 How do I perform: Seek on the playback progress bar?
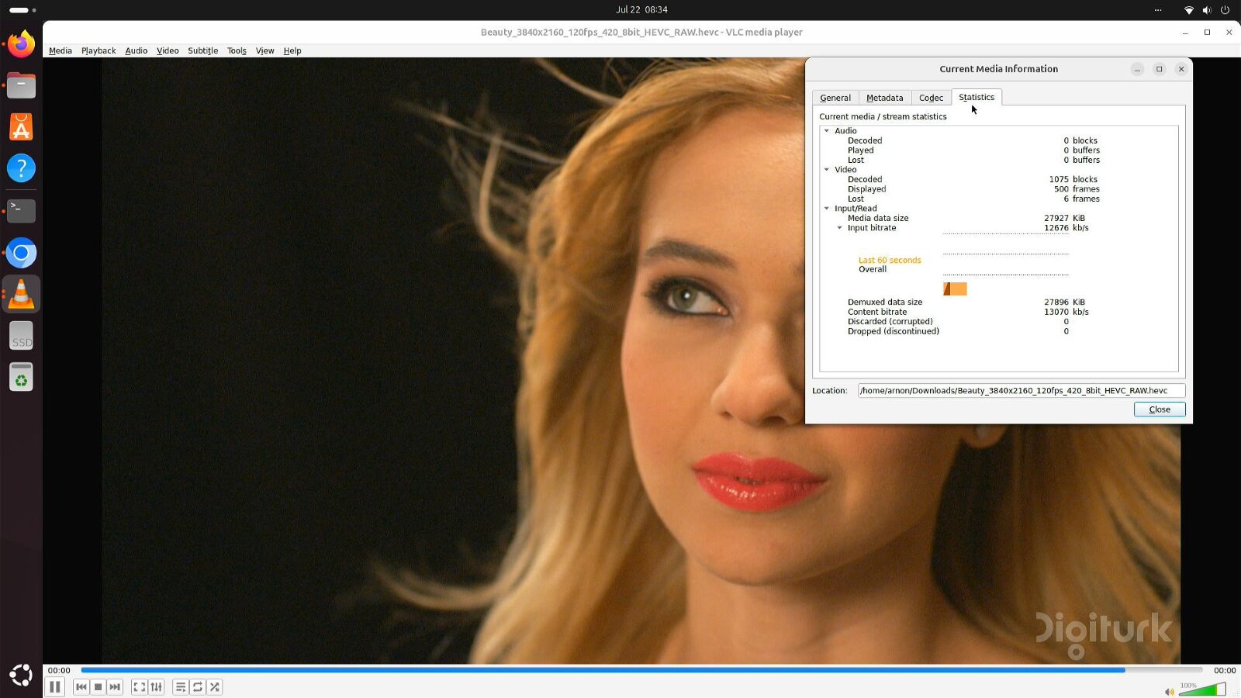pos(641,670)
